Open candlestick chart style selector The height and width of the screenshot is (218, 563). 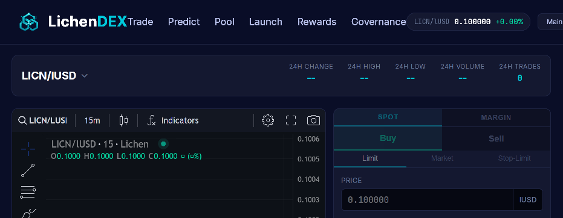coord(123,120)
